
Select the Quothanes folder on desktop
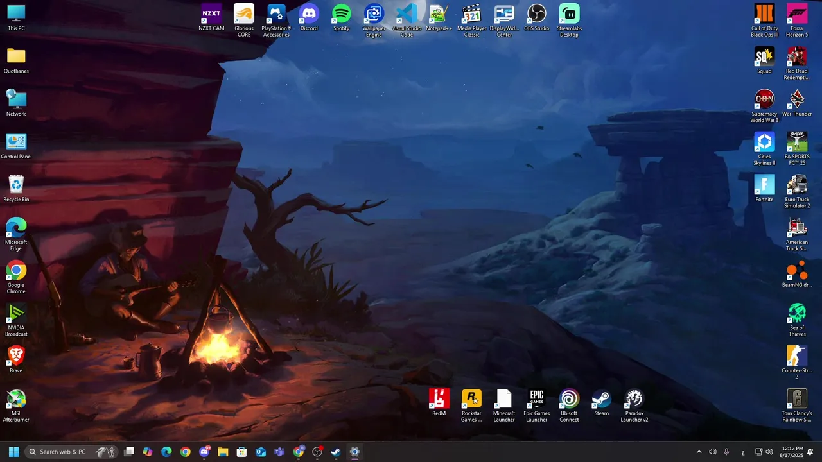click(x=16, y=60)
